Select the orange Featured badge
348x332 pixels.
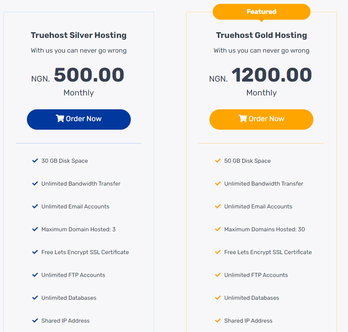click(x=262, y=12)
